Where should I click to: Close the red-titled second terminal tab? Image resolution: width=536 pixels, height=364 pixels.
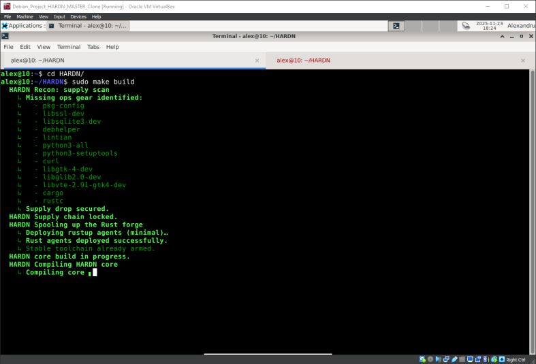click(523, 61)
